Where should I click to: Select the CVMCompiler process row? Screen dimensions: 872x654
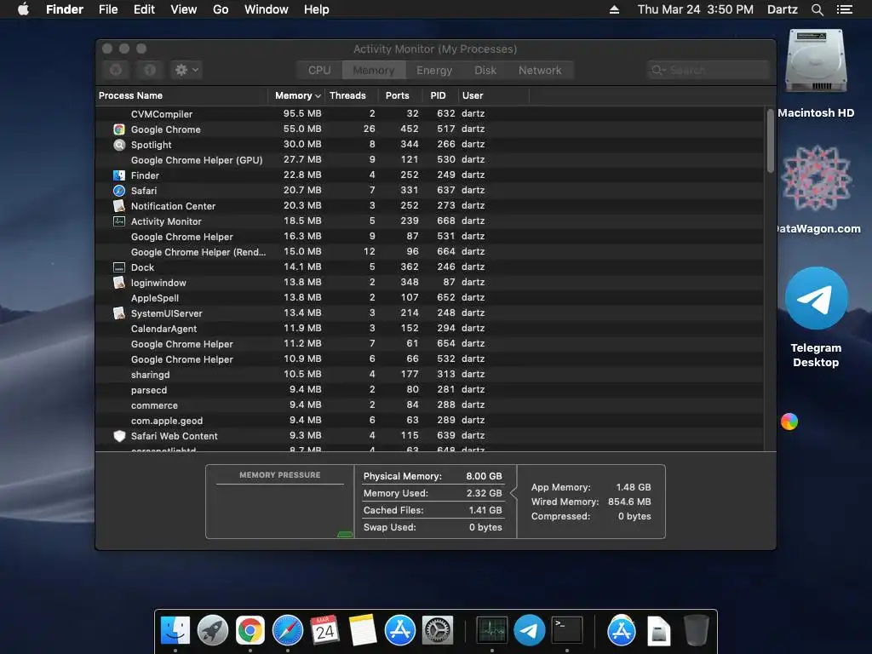click(x=430, y=114)
